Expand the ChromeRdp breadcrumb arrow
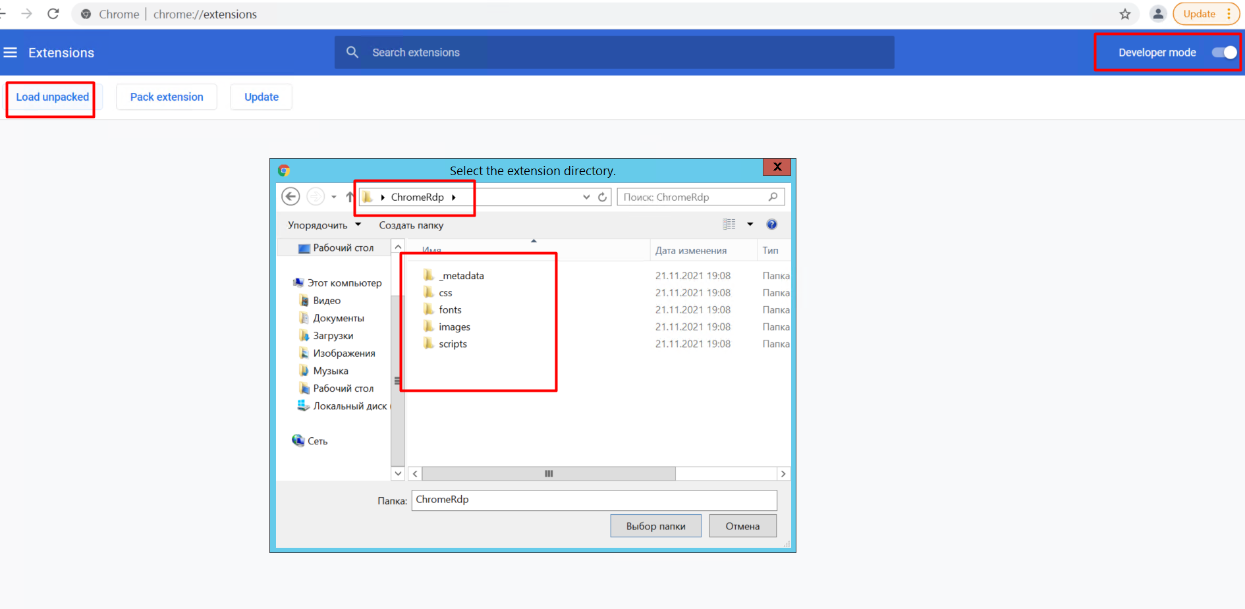The image size is (1245, 609). pos(454,197)
